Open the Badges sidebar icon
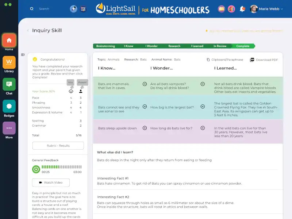Image resolution: width=292 pixels, height=219 pixels. pyautogui.click(x=9, y=106)
